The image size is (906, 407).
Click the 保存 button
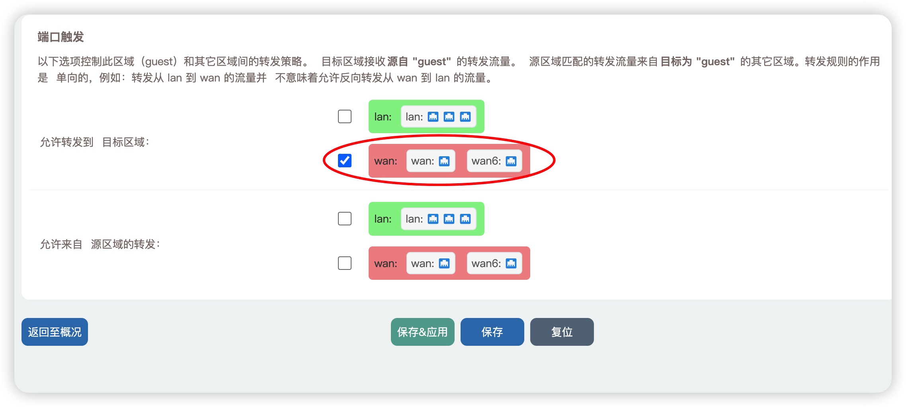[x=492, y=331]
